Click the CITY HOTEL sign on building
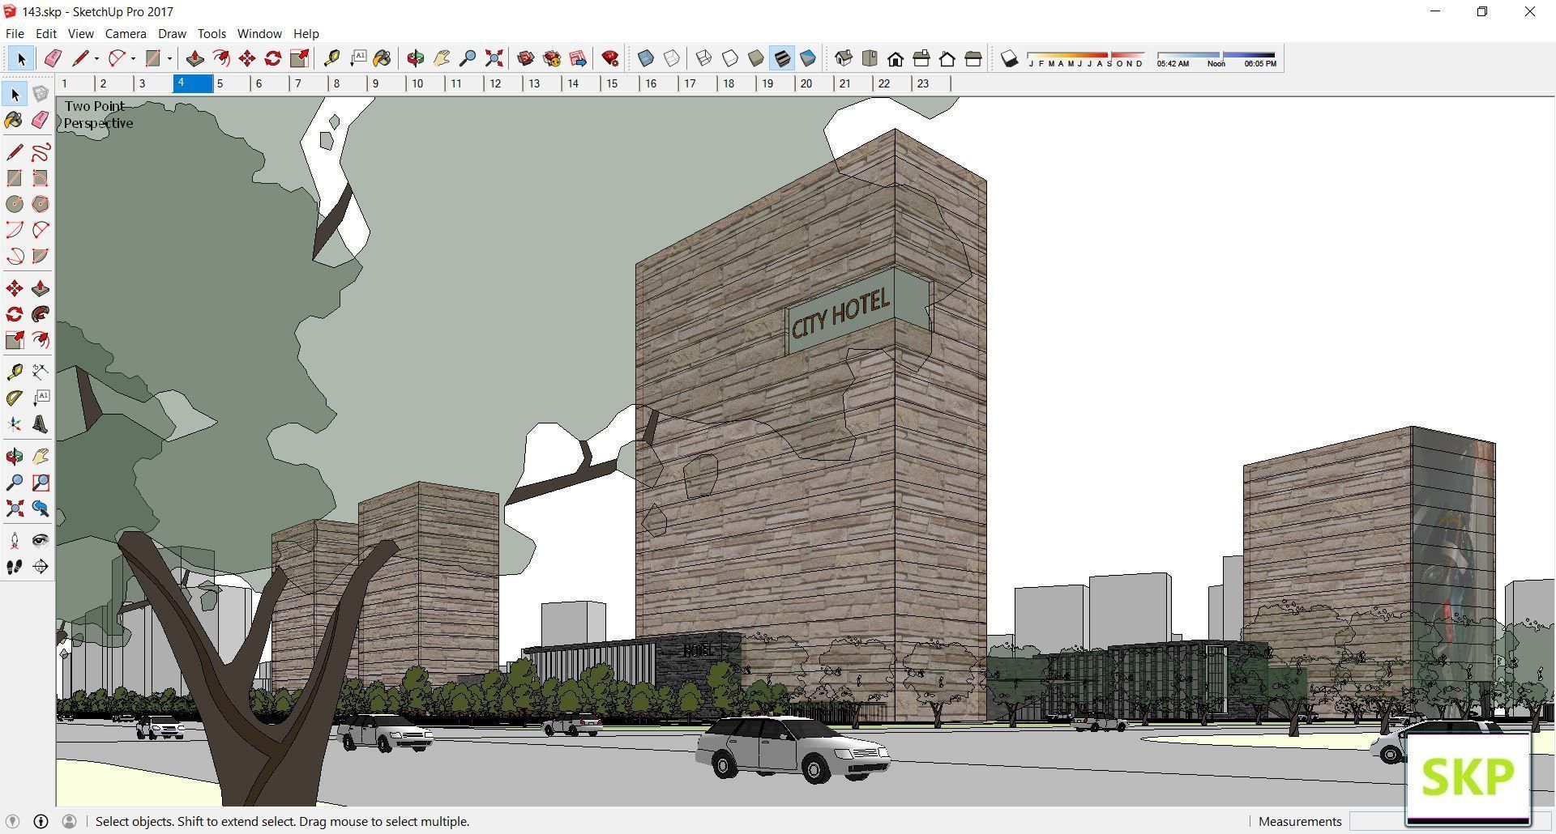Viewport: 1556px width, 834px height. pos(840,314)
